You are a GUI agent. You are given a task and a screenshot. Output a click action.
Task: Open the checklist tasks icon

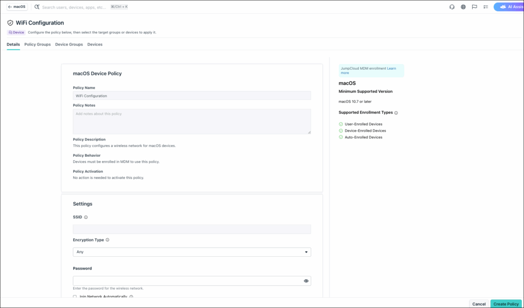(486, 7)
